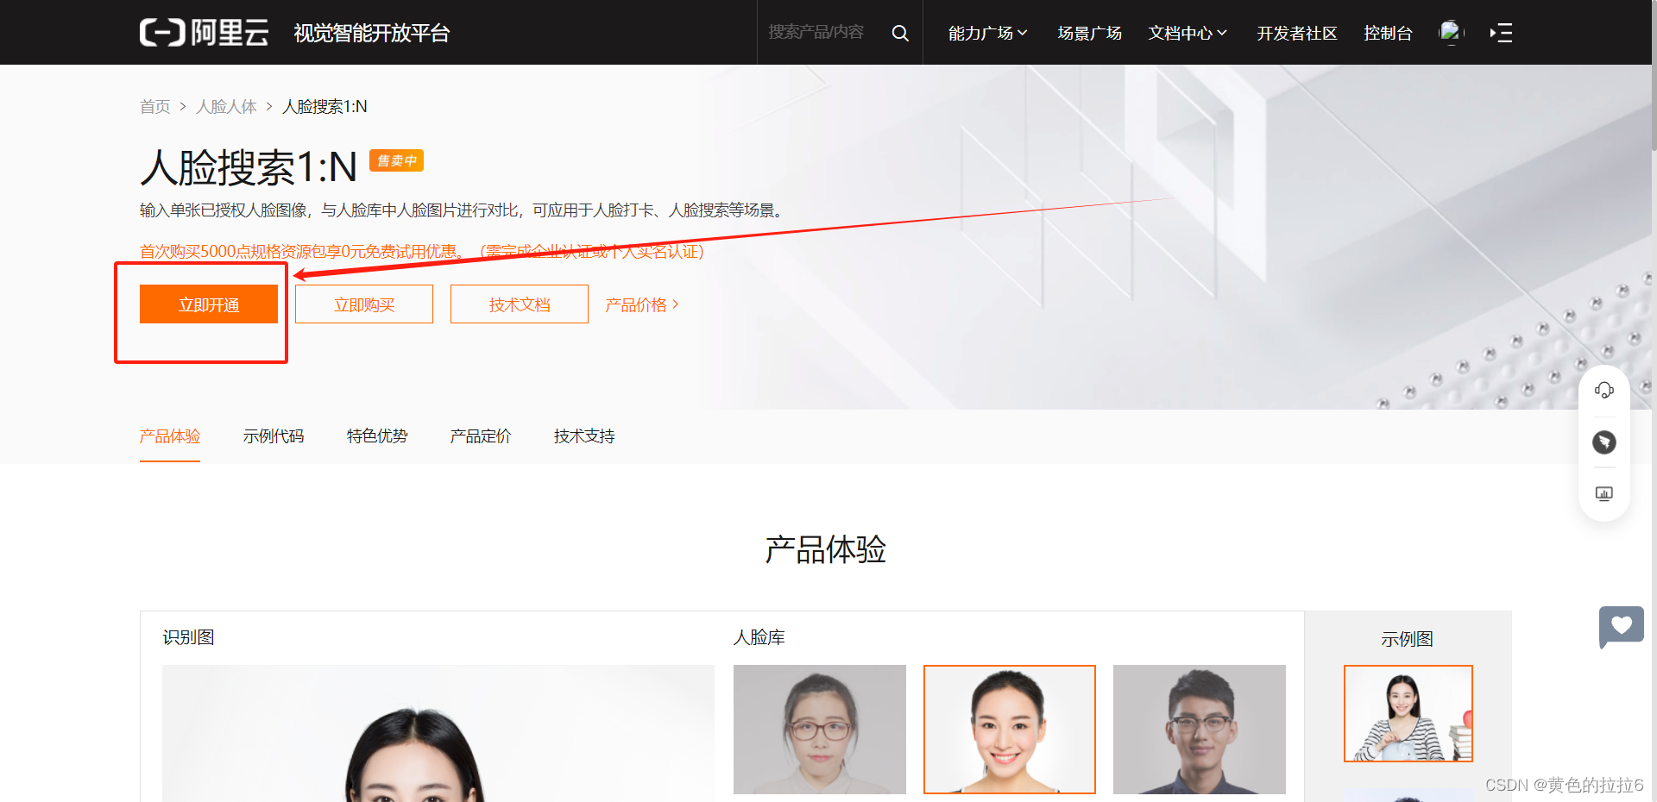Open the monitor chart floating icon
The width and height of the screenshot is (1657, 802).
point(1604,494)
